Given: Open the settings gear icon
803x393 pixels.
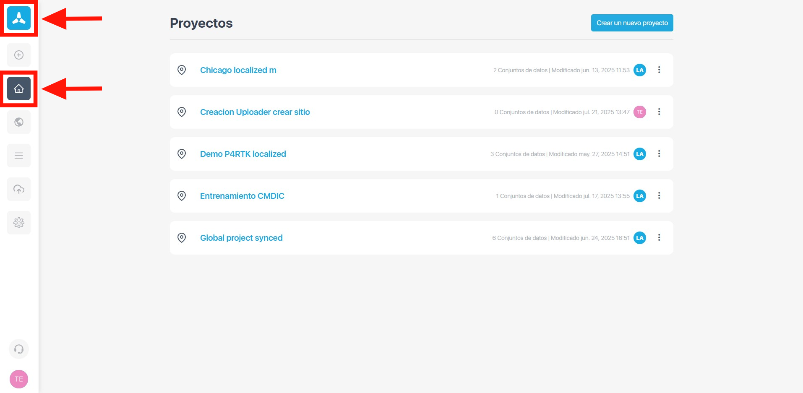Looking at the screenshot, I should pyautogui.click(x=18, y=223).
